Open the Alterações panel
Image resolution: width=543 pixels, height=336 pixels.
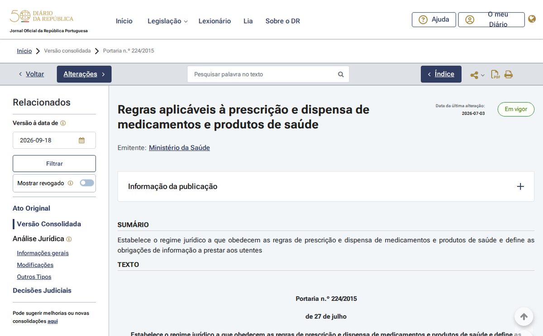(84, 74)
